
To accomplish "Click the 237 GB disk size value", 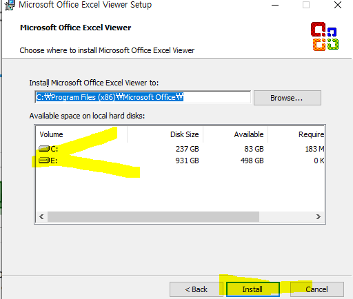I will pyautogui.click(x=187, y=149).
